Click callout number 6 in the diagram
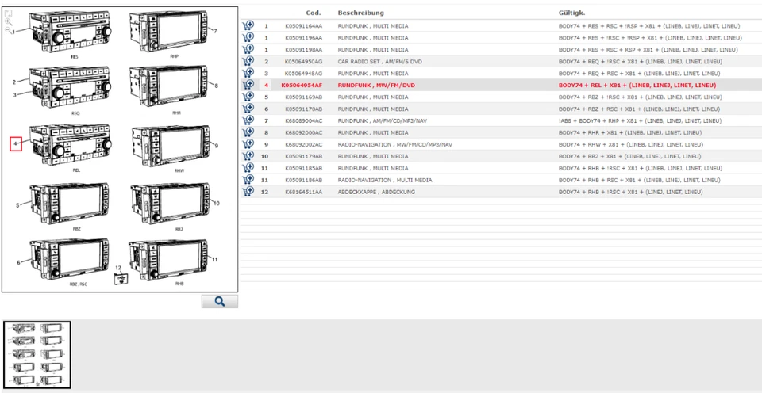 click(19, 262)
